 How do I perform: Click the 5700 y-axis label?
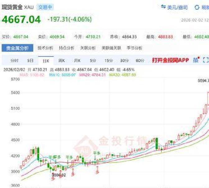tap(15, 79)
